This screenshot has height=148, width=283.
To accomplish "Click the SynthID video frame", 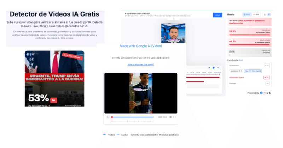I will point(141,93).
